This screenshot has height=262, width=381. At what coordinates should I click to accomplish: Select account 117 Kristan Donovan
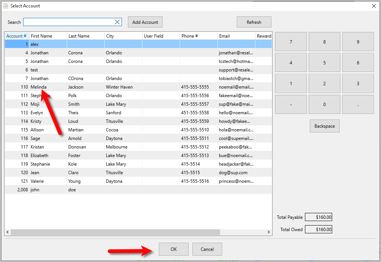(x=138, y=147)
